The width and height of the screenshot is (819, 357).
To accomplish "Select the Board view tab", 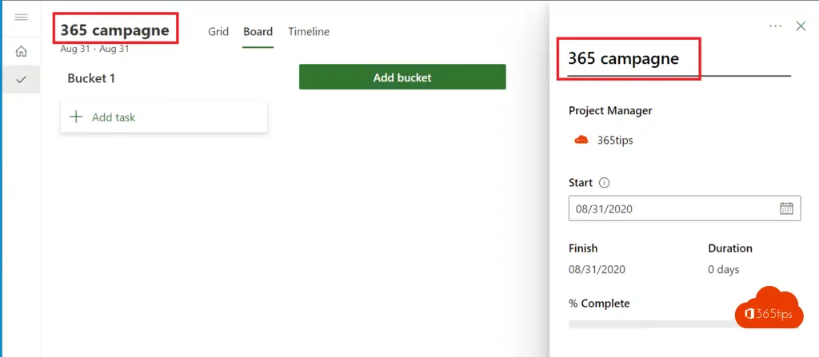I will click(258, 32).
